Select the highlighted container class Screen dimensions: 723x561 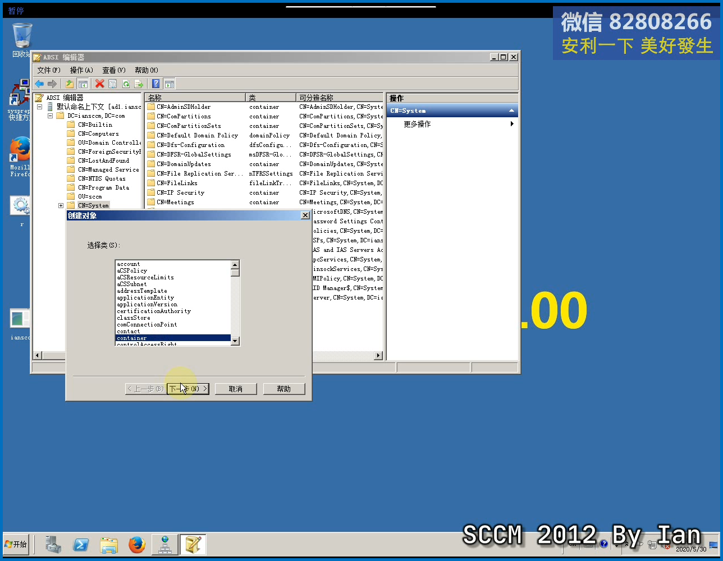(x=173, y=338)
